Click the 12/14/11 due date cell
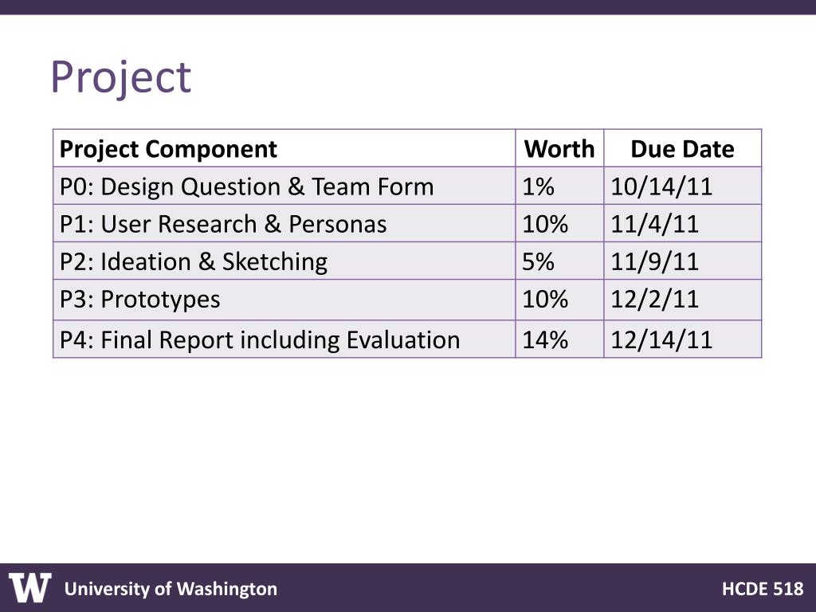Screen dimensions: 816x612 [682, 339]
